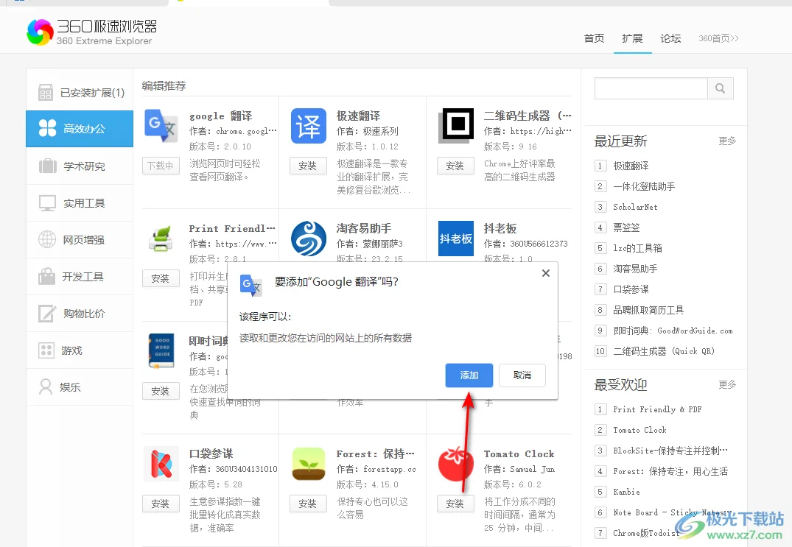Open the 二维码生成器 QR icon
This screenshot has width=792, height=547.
pyautogui.click(x=456, y=125)
